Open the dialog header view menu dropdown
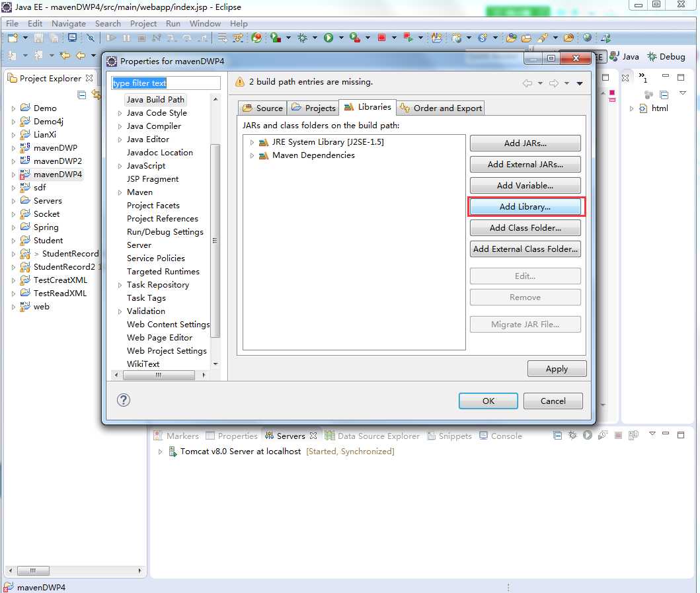The height and width of the screenshot is (593, 700). (580, 83)
